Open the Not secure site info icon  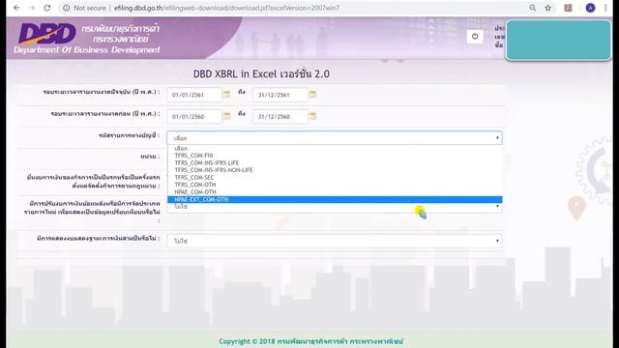coord(67,8)
